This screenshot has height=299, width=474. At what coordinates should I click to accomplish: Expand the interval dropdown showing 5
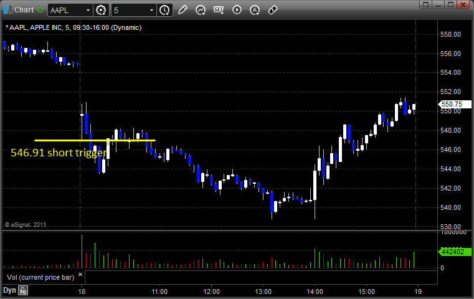[151, 11]
